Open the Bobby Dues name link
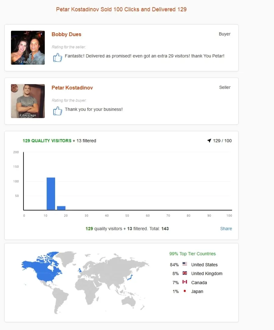 pyautogui.click(x=66, y=34)
